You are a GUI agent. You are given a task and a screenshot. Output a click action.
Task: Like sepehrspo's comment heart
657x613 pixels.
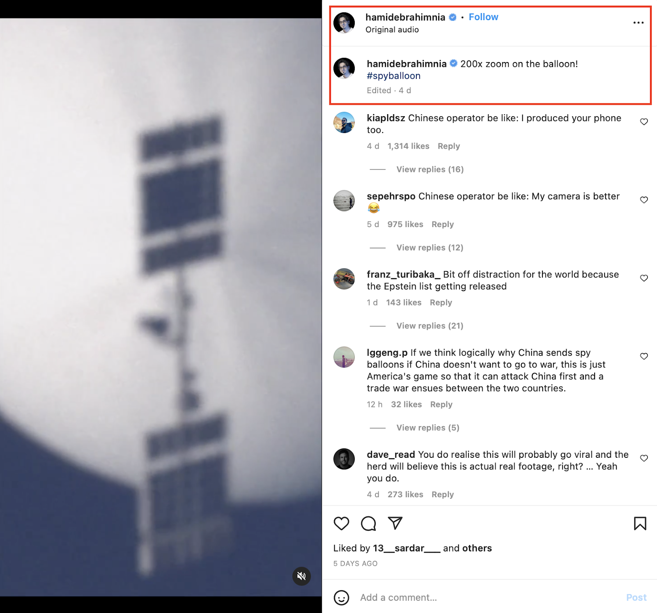[x=644, y=200]
